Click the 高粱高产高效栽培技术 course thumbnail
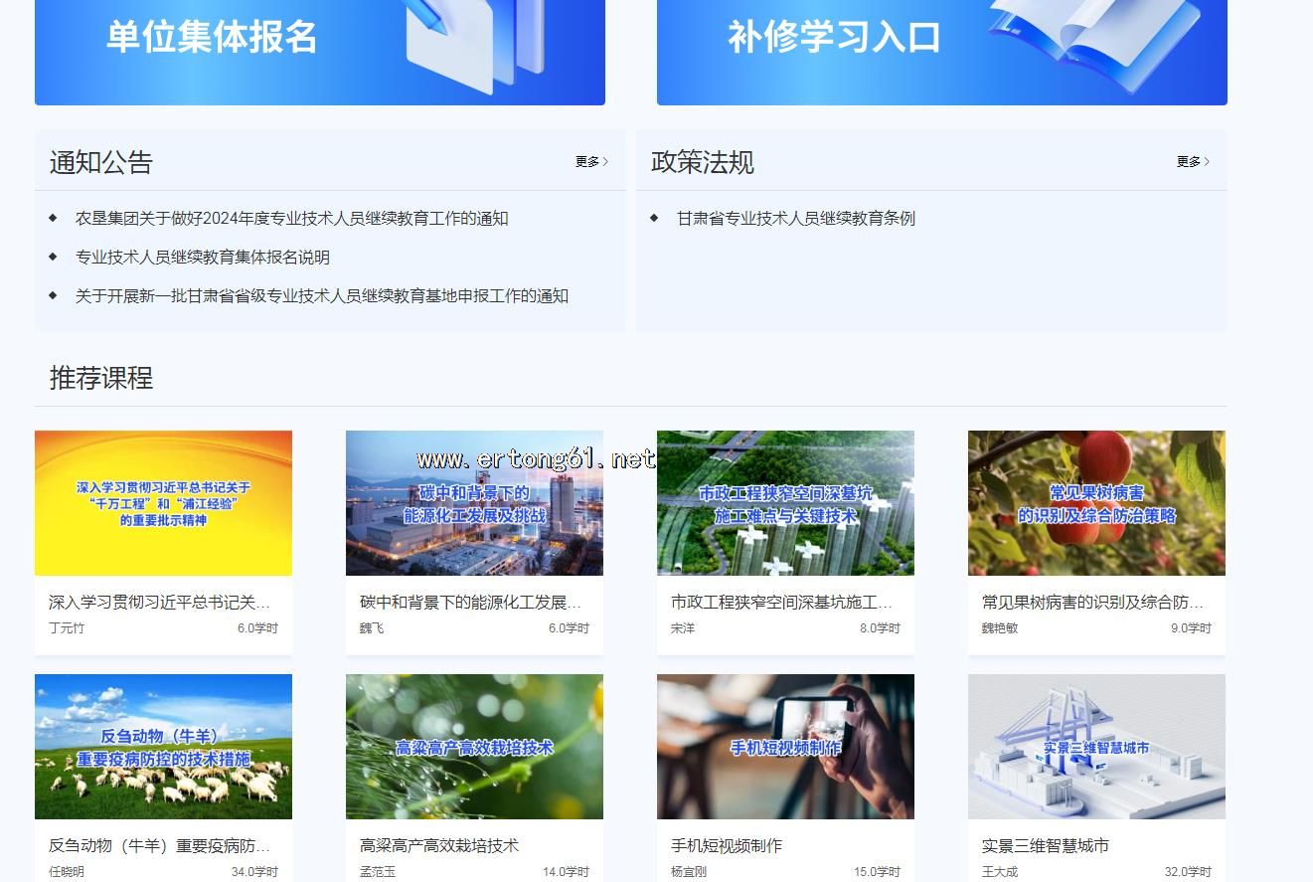 click(474, 747)
